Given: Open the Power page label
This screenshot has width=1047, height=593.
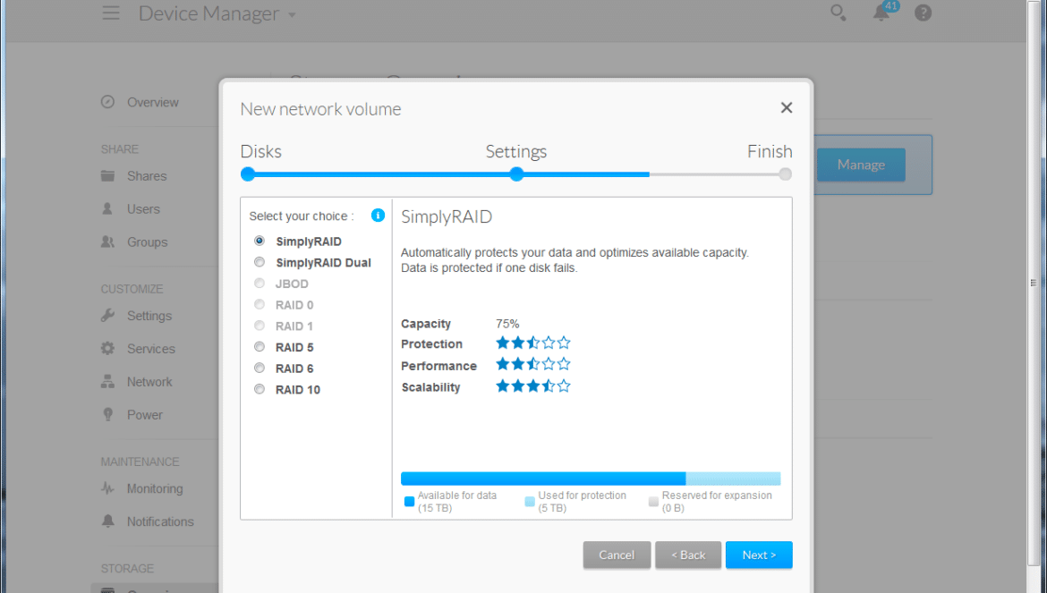Looking at the screenshot, I should pos(145,415).
